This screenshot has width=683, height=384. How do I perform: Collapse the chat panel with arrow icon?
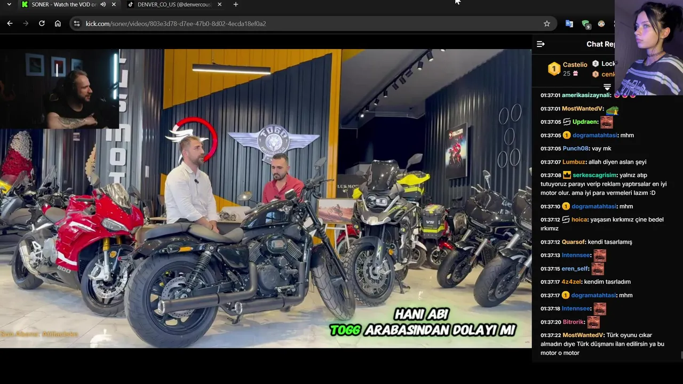click(541, 44)
